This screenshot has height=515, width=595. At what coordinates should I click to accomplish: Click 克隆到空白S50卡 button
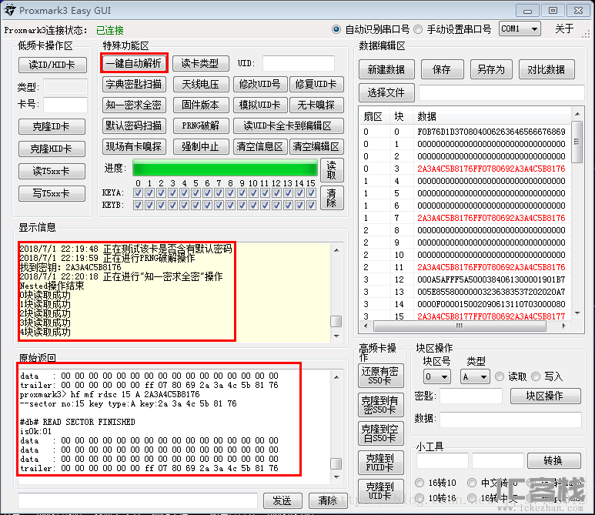pyautogui.click(x=380, y=433)
